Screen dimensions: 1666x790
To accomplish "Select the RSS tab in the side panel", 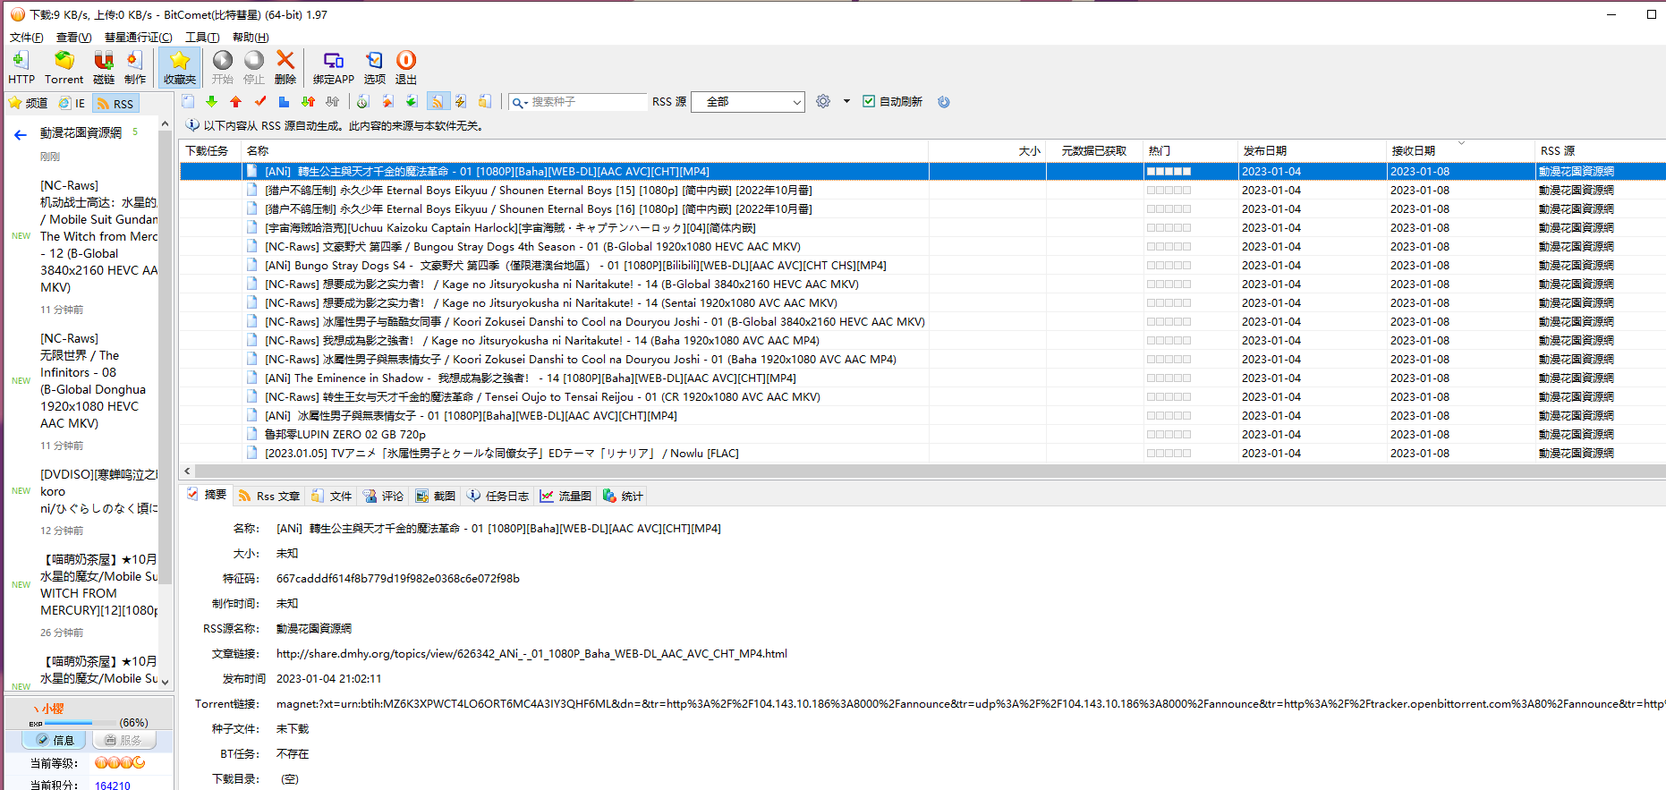I will (x=115, y=104).
